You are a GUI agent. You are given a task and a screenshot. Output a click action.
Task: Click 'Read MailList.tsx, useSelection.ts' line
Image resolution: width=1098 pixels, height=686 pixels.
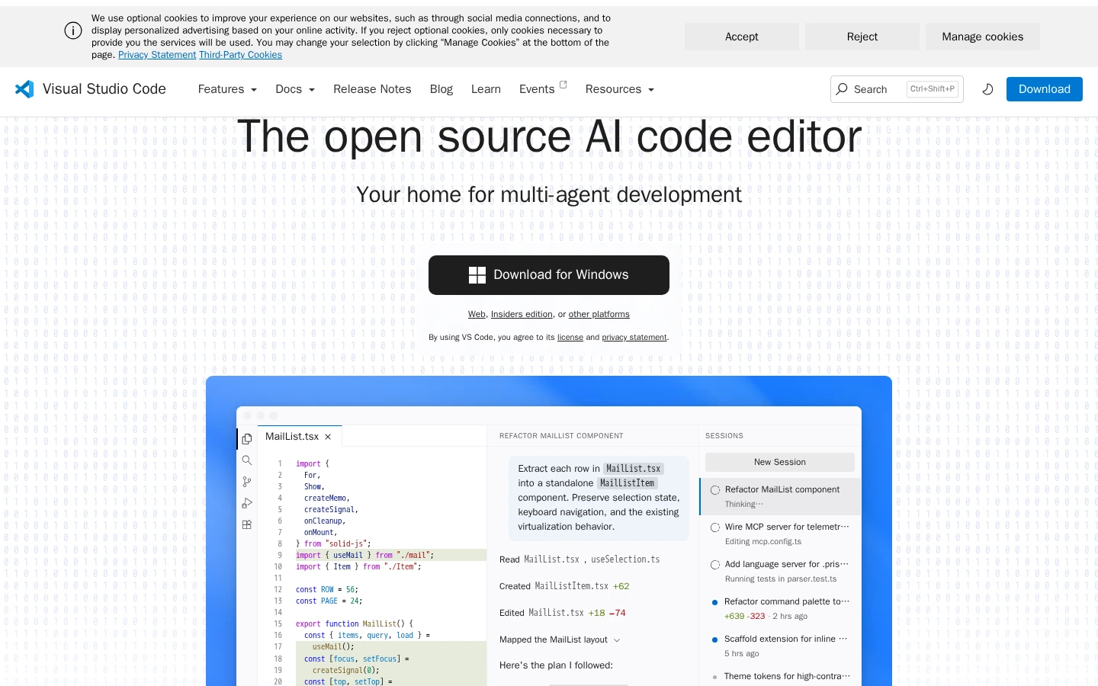579,559
